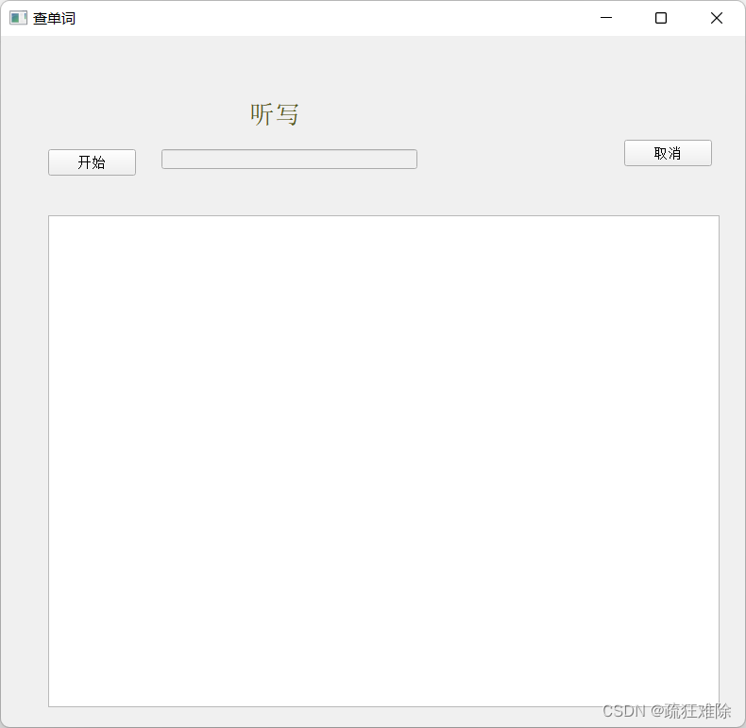Focus the dictation input field beside 开始
Viewport: 746px width, 728px height.
(x=289, y=159)
